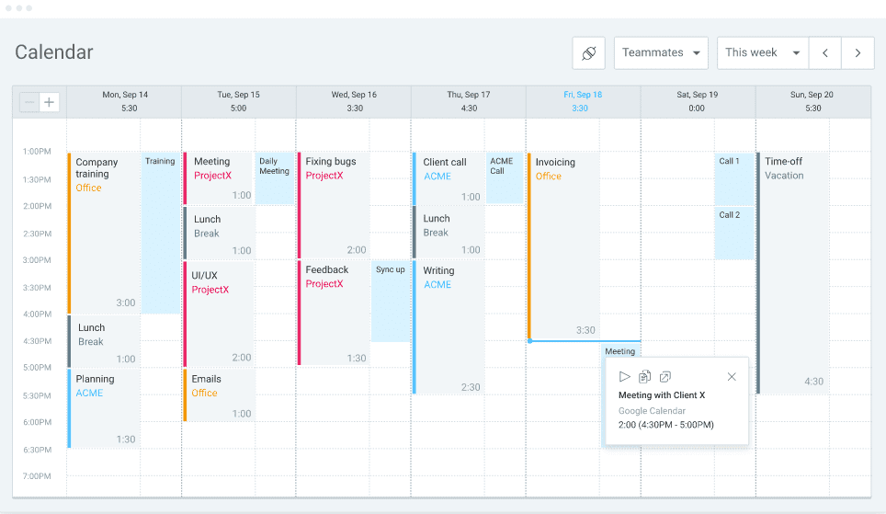Copy event as time entry icon in popup
The image size is (886, 514).
click(644, 377)
